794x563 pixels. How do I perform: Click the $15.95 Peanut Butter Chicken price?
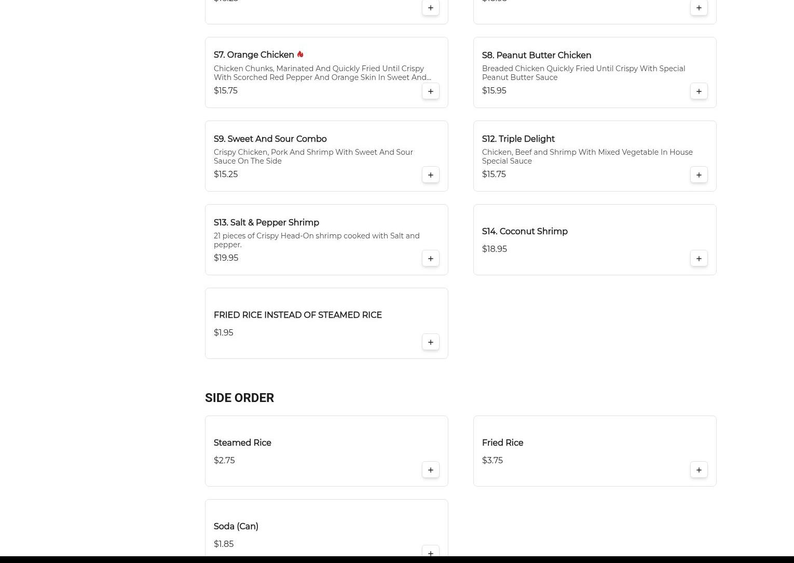(x=494, y=91)
